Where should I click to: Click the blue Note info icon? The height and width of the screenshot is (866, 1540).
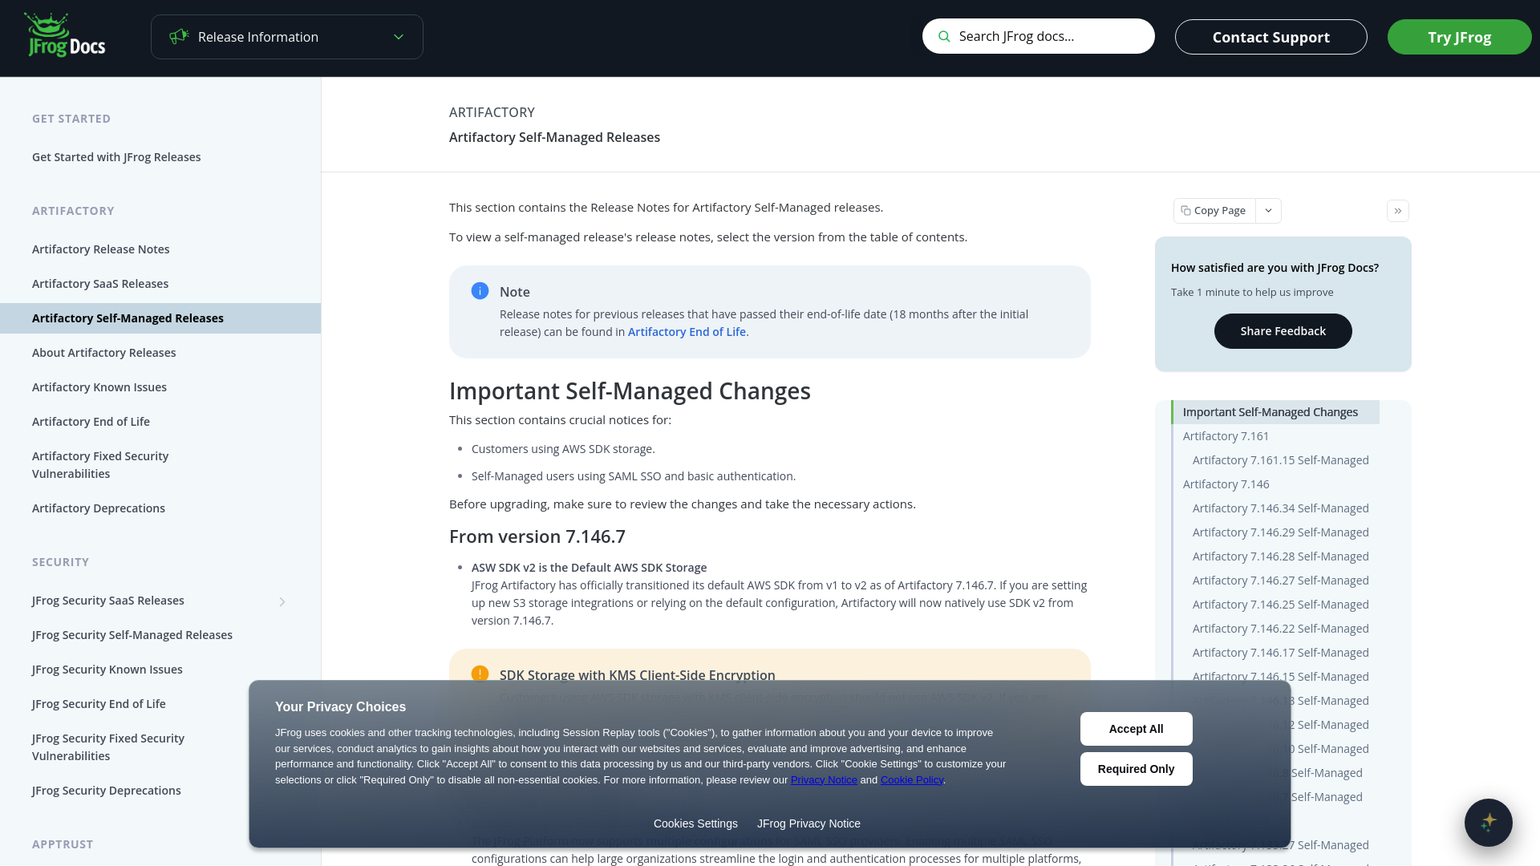(480, 291)
